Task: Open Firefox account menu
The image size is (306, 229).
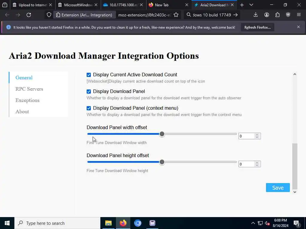Action: coord(267,15)
